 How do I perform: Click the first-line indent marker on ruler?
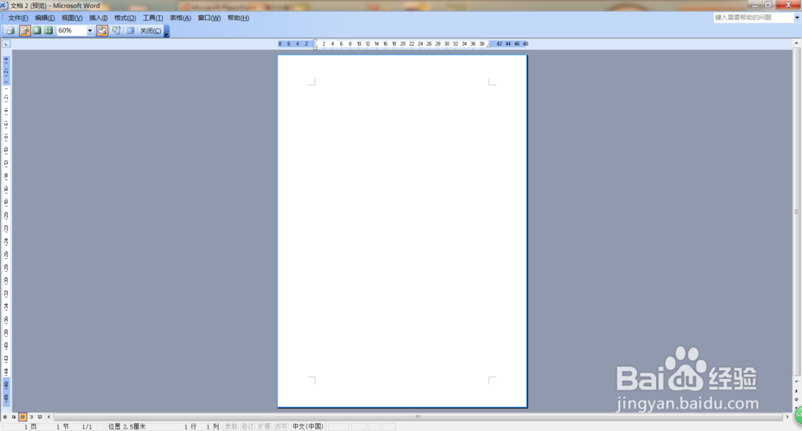[315, 41]
